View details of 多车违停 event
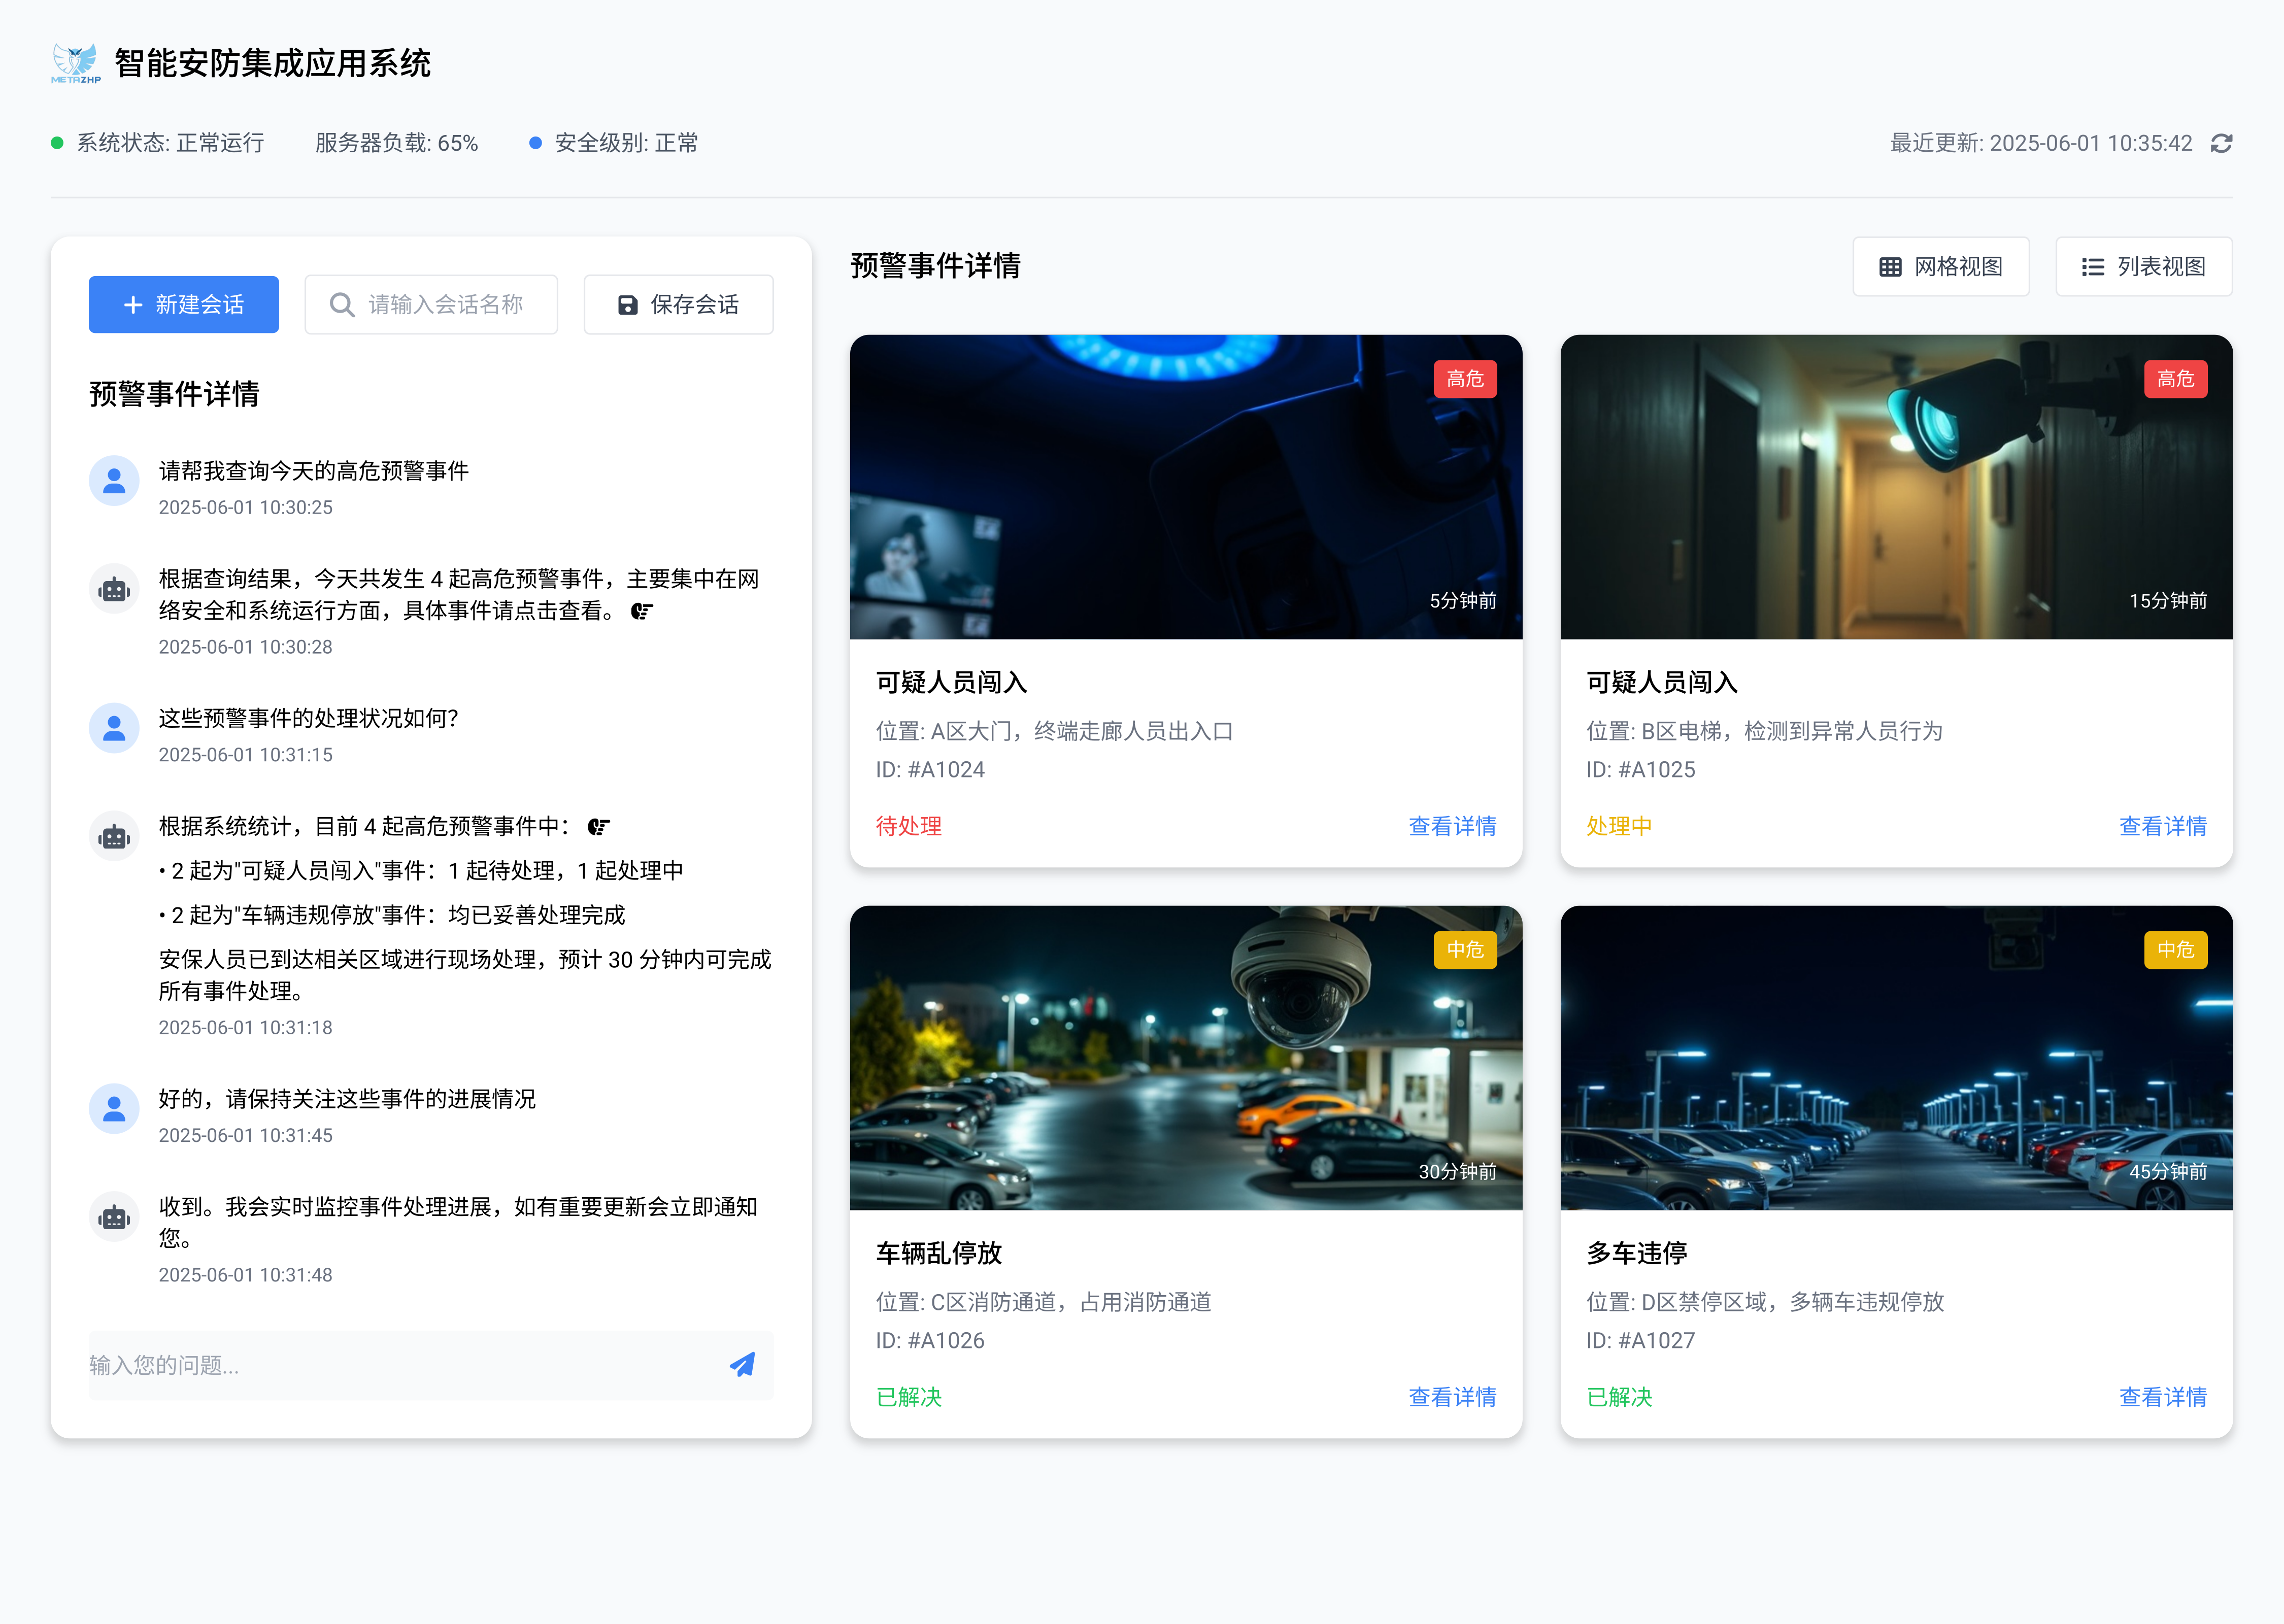This screenshot has width=2284, height=1624. pyautogui.click(x=2162, y=1397)
